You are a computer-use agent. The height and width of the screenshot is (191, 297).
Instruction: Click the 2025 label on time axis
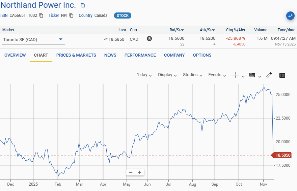pos(33,184)
